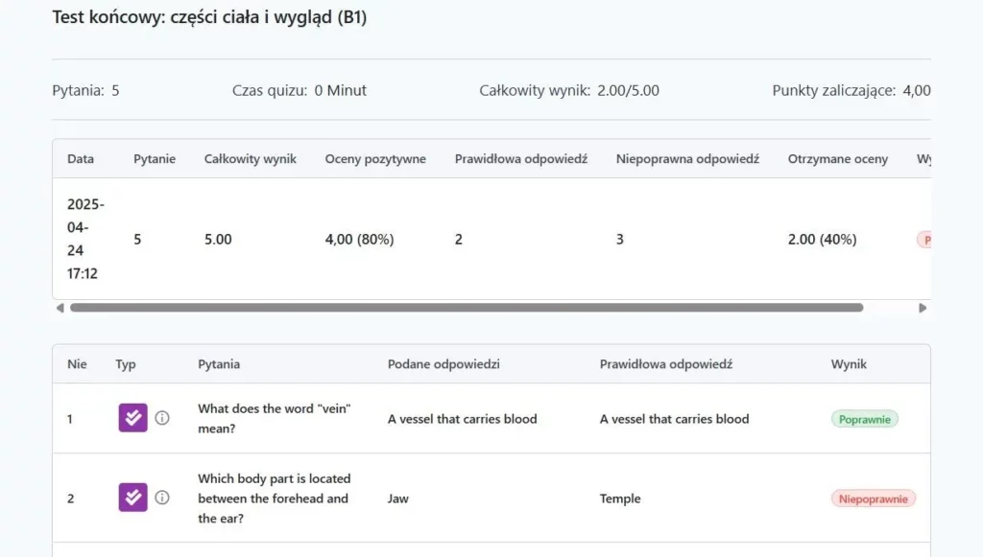Click the partially visible red badge in the summary row

coord(924,240)
